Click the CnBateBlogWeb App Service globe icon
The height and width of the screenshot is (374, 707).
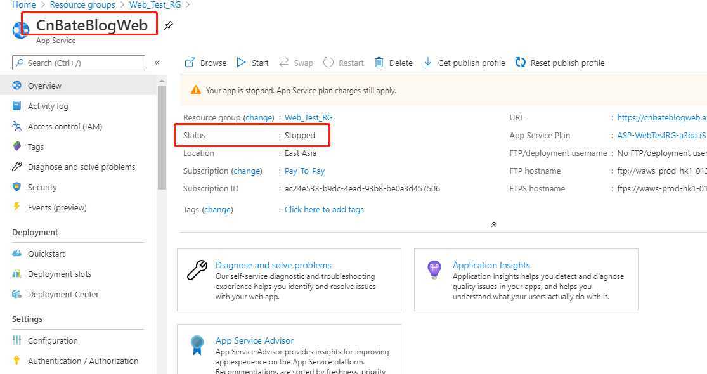tap(20, 29)
